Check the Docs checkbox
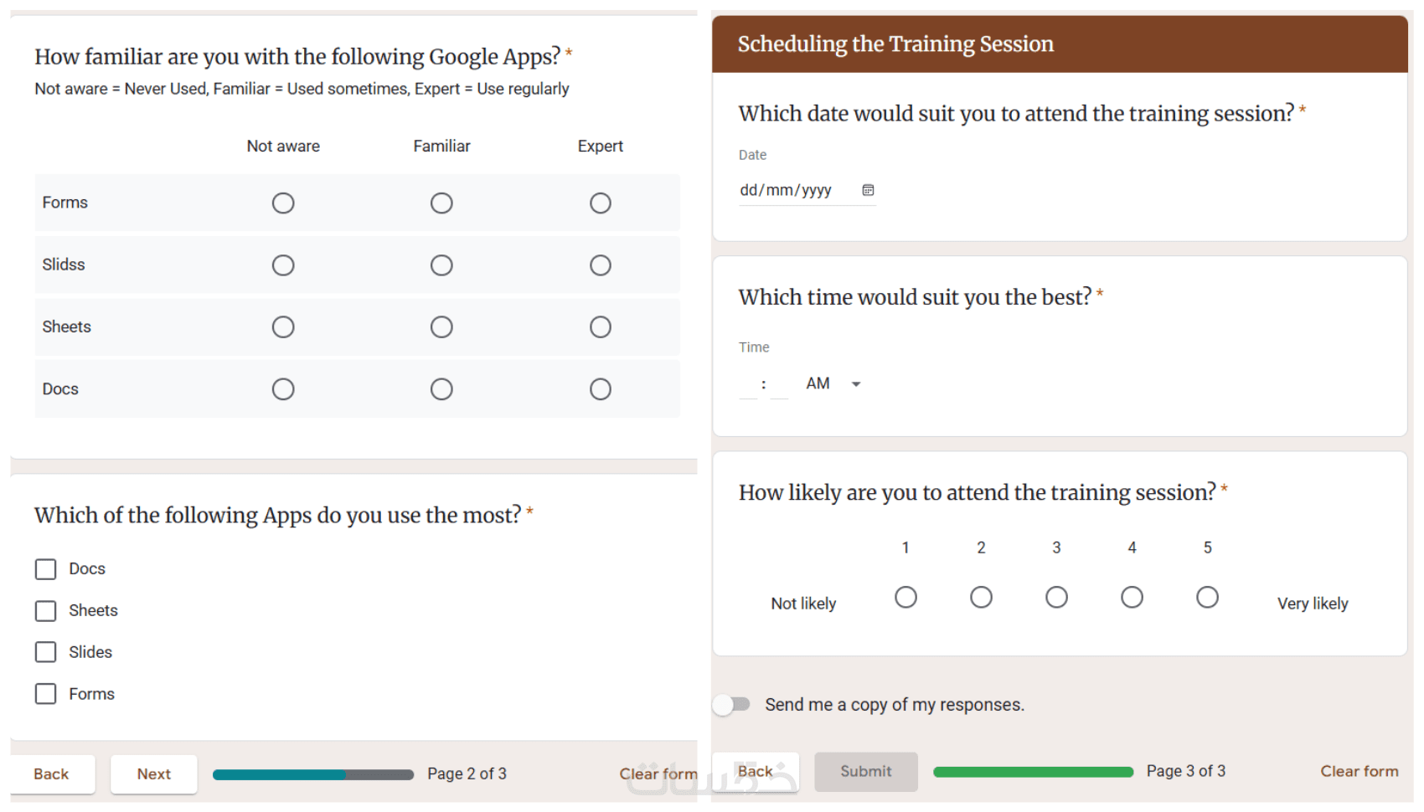Screen dimensions: 1424x812 coord(46,569)
